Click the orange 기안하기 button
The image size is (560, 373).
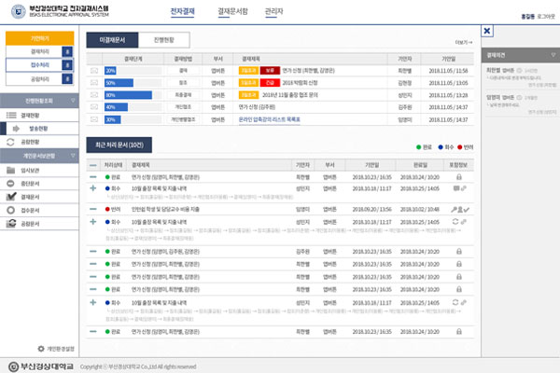(36, 38)
